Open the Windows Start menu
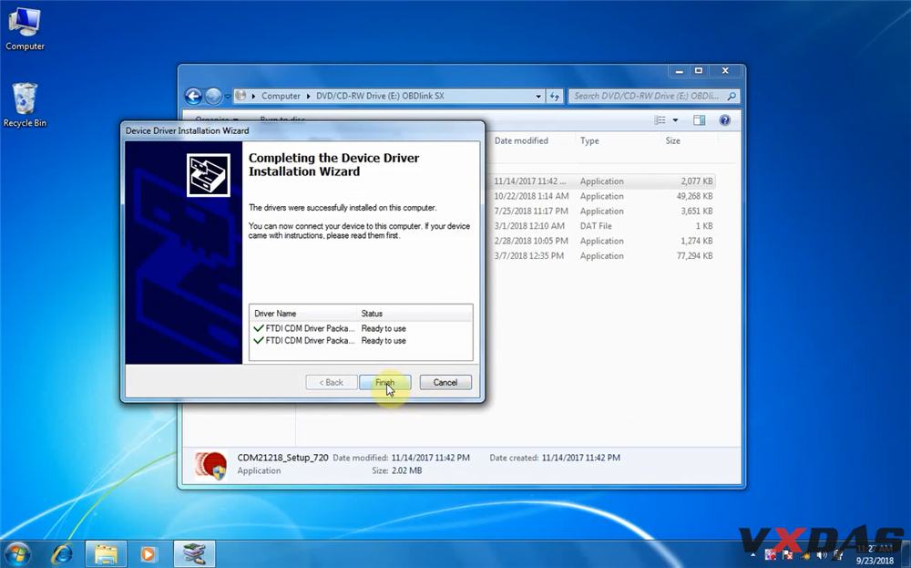 point(17,554)
